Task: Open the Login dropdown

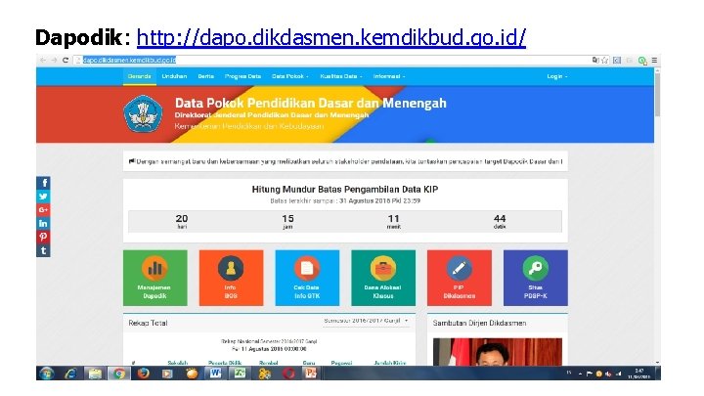Action: coord(556,76)
